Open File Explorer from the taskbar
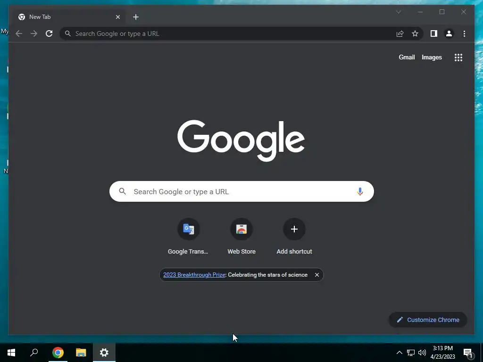Screen dimensions: 483x362 pyautogui.click(x=81, y=353)
